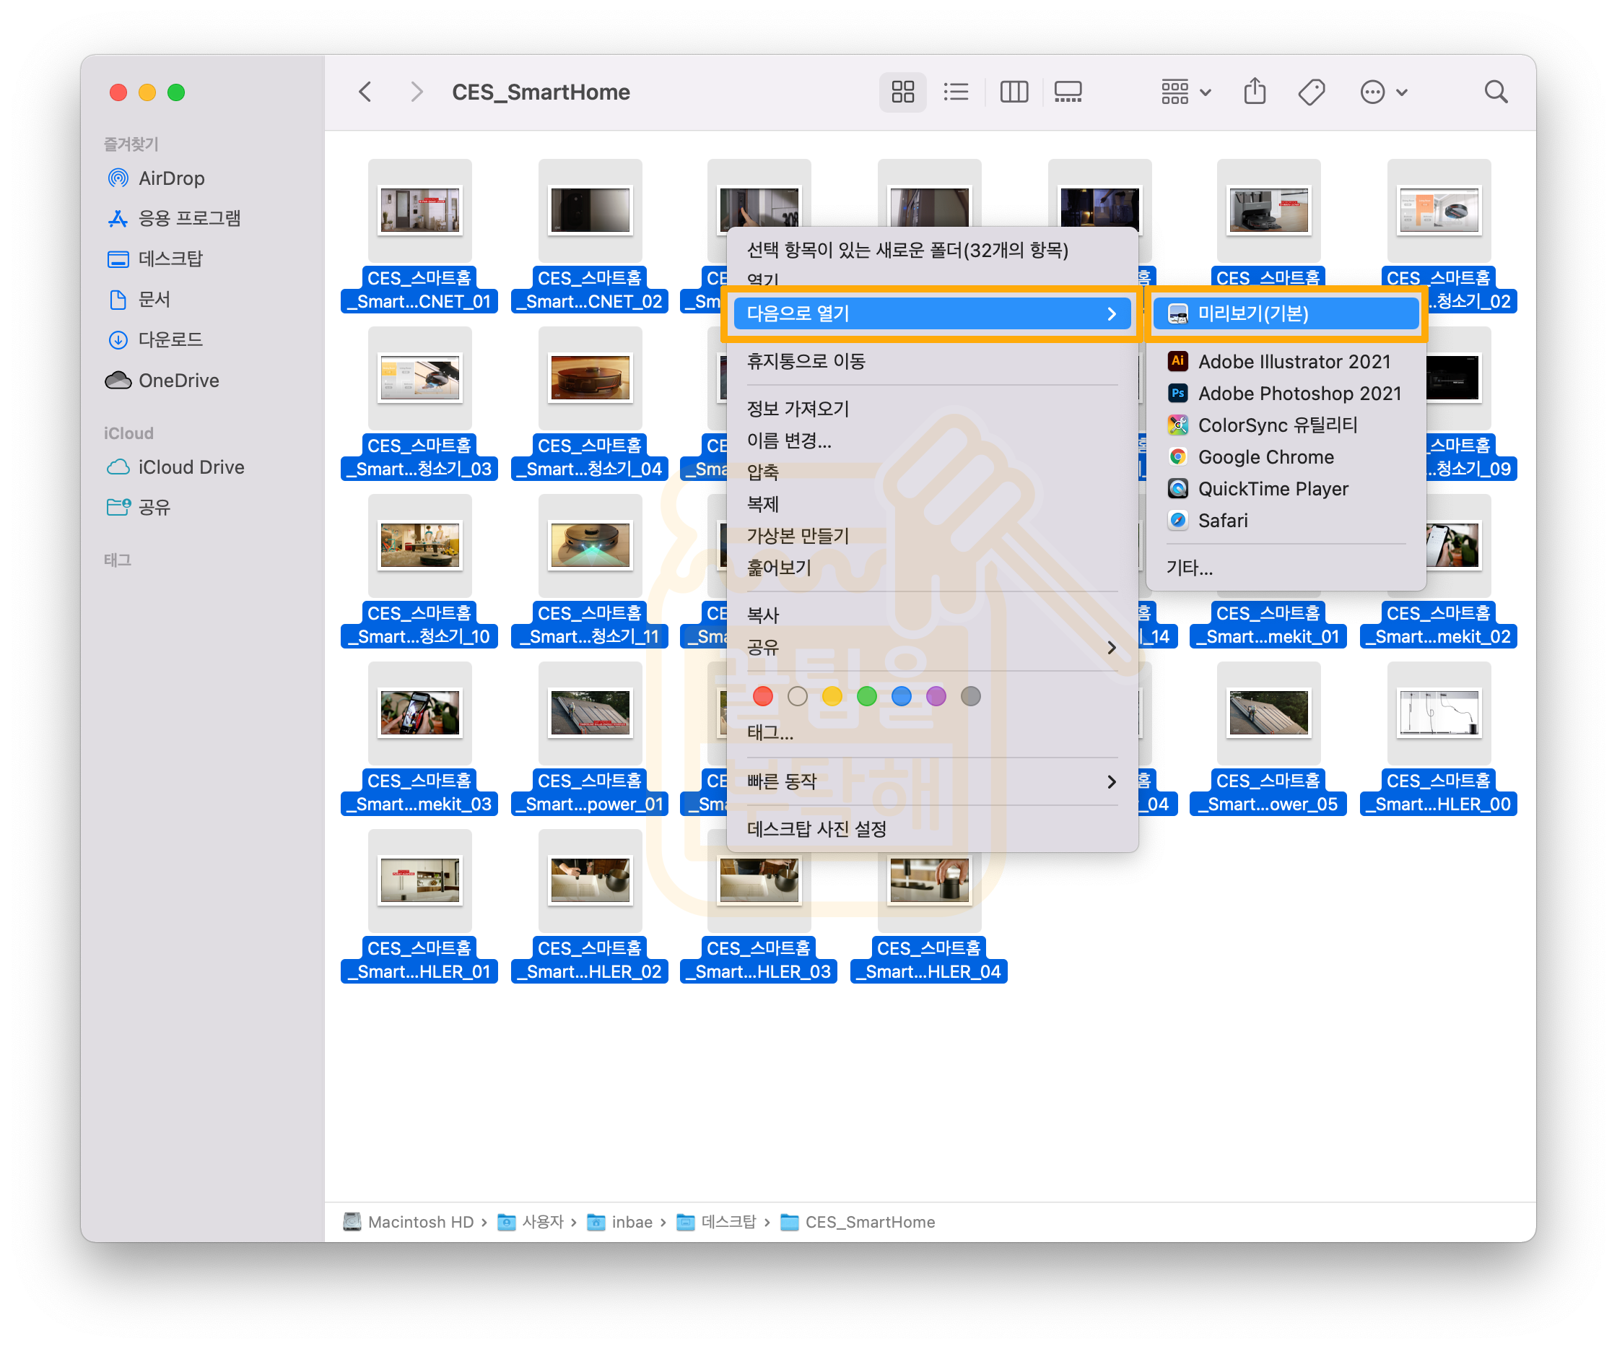
Task: Switch to list view in Finder toolbar
Action: (x=956, y=92)
